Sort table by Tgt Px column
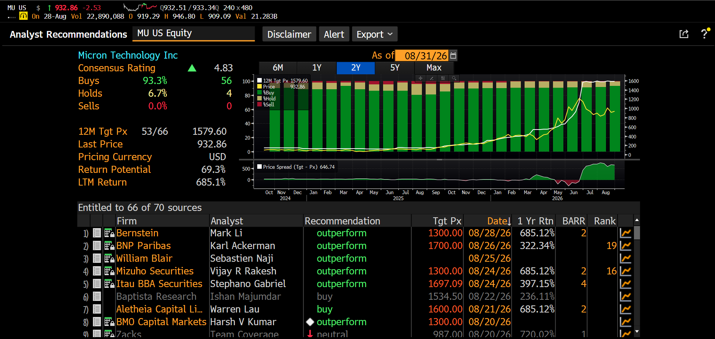Screen dimensions: 715x339 pyautogui.click(x=437, y=221)
